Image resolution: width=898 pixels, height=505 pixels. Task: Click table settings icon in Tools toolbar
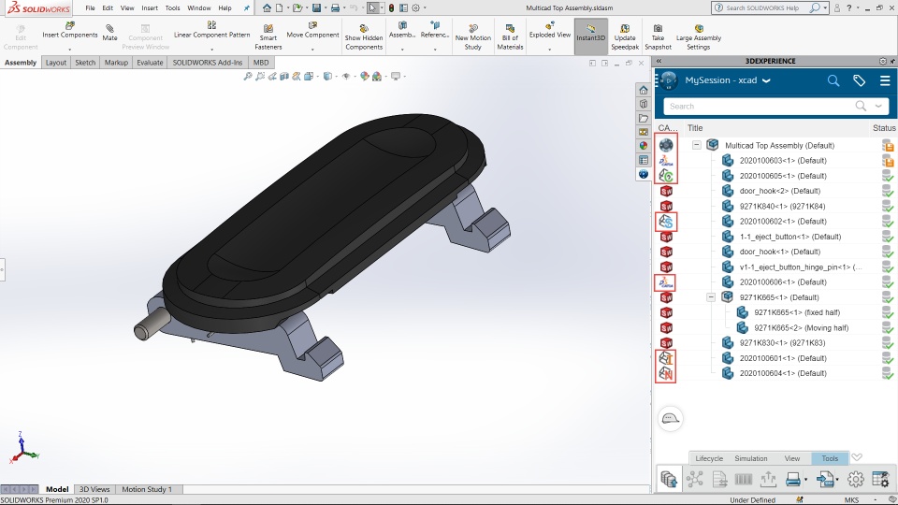880,479
